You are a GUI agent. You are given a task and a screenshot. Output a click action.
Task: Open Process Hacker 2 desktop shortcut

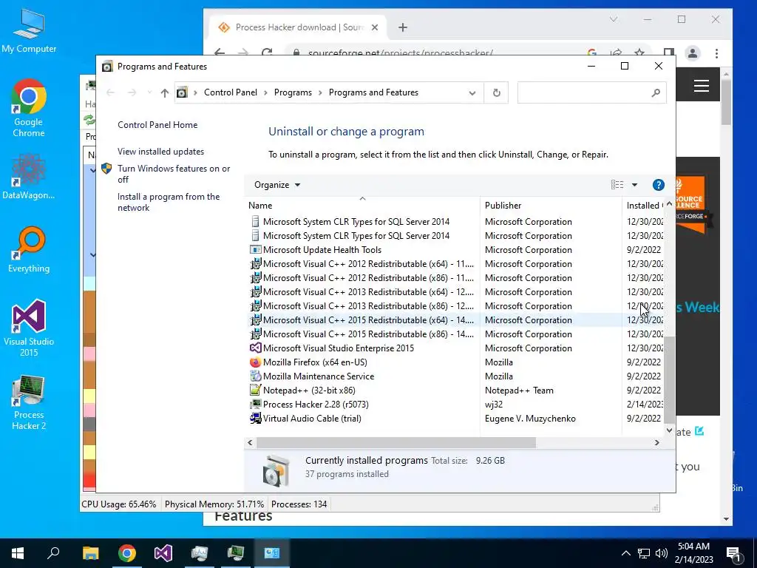pyautogui.click(x=29, y=402)
